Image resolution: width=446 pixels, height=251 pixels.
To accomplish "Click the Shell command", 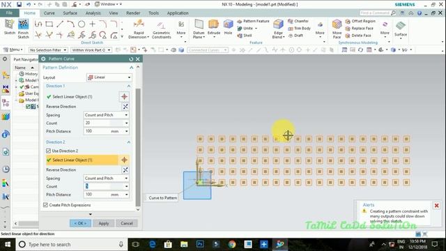I will pos(245,36).
